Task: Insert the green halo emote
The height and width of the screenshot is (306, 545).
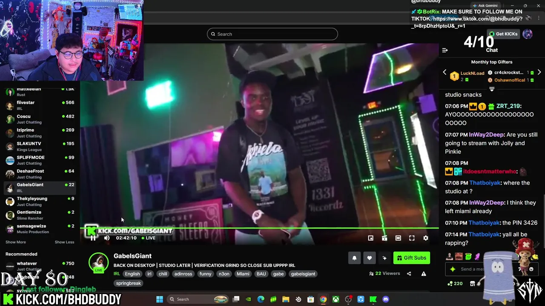Action: (x=468, y=256)
